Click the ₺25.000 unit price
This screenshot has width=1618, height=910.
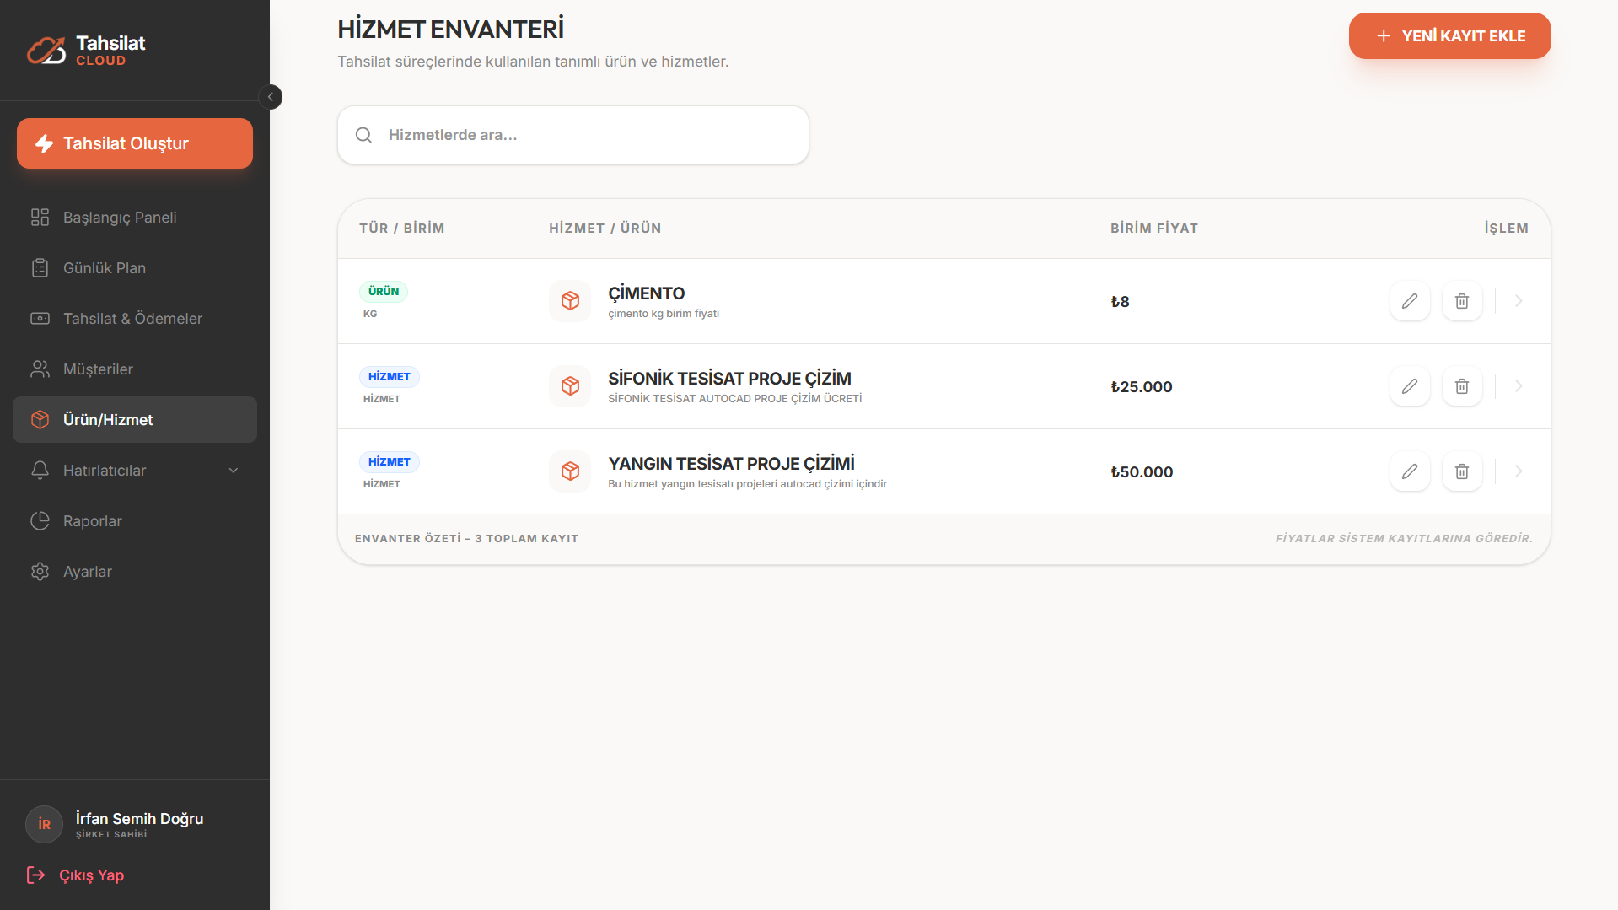point(1142,387)
